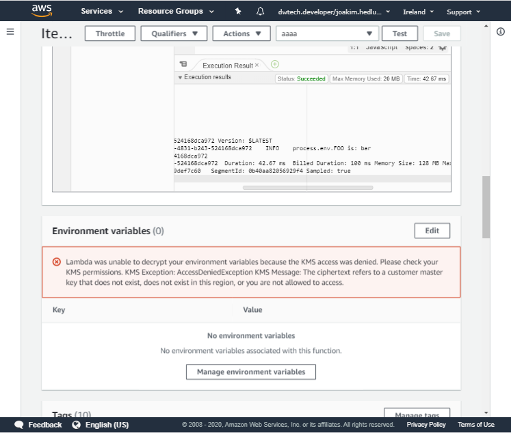The width and height of the screenshot is (511, 437).
Task: Click the Test button
Action: 400,33
